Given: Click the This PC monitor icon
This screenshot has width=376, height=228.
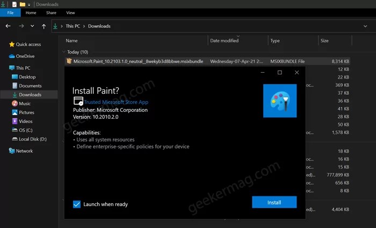Looking at the screenshot, I should (x=12, y=68).
